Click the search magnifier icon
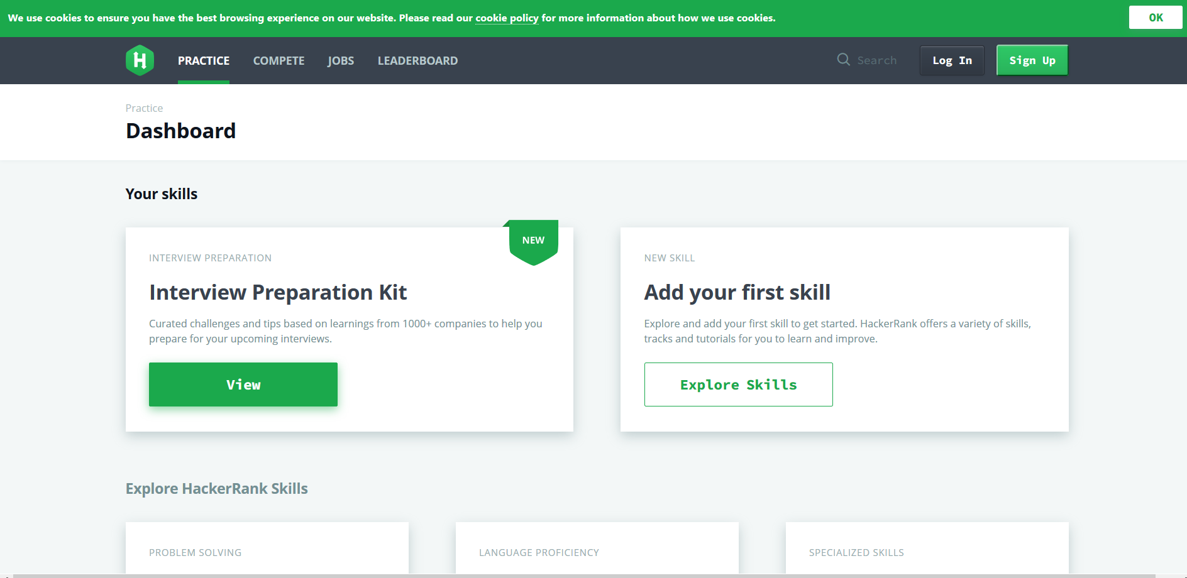This screenshot has height=578, width=1187. tap(844, 60)
